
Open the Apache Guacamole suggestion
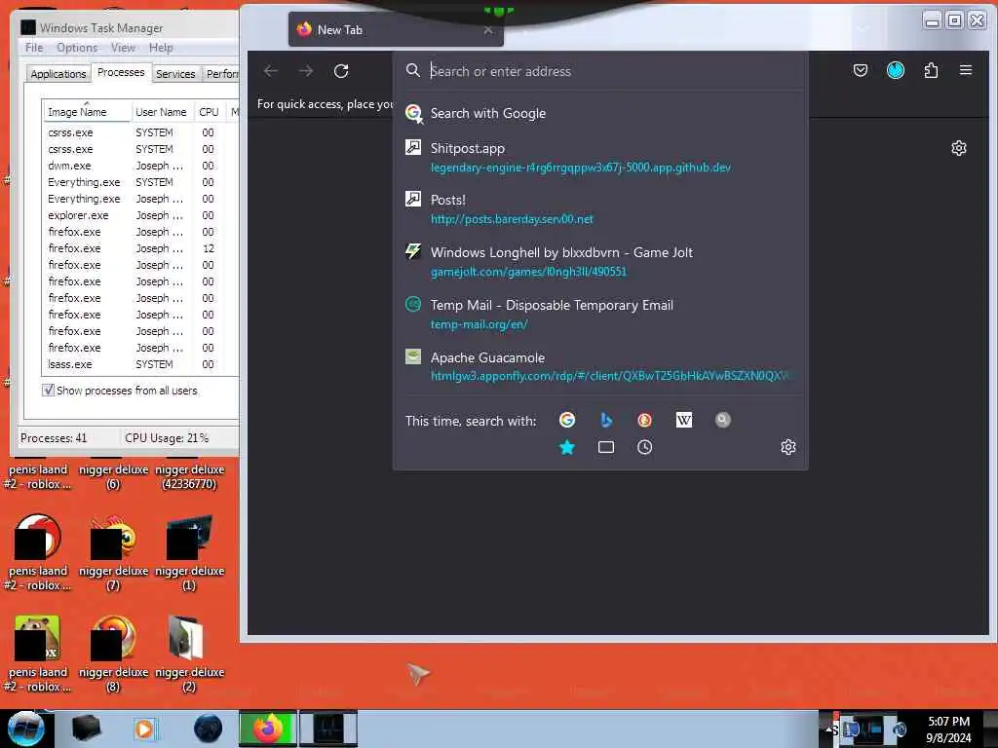[x=599, y=366]
